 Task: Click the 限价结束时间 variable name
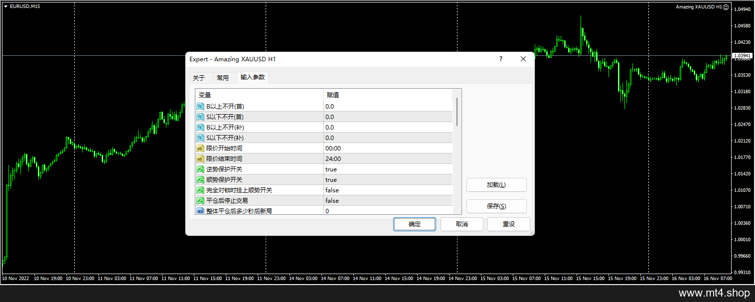pos(224,158)
